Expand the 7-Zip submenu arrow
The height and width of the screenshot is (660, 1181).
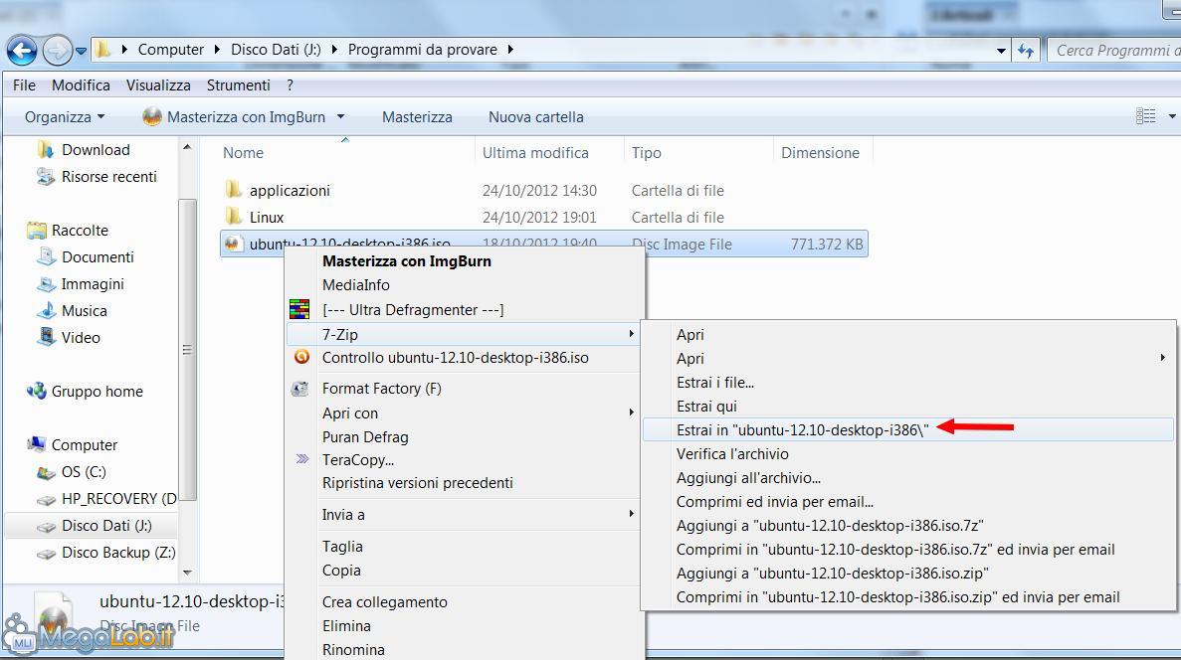(631, 333)
